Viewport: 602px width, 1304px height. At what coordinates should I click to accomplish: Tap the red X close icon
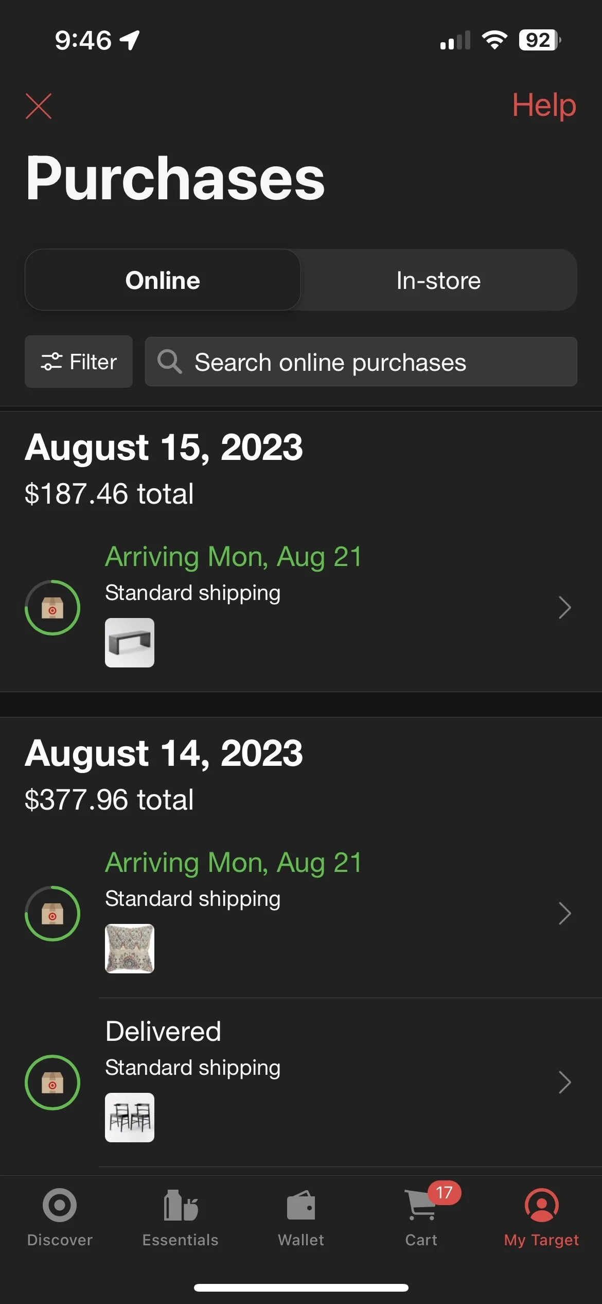click(39, 106)
